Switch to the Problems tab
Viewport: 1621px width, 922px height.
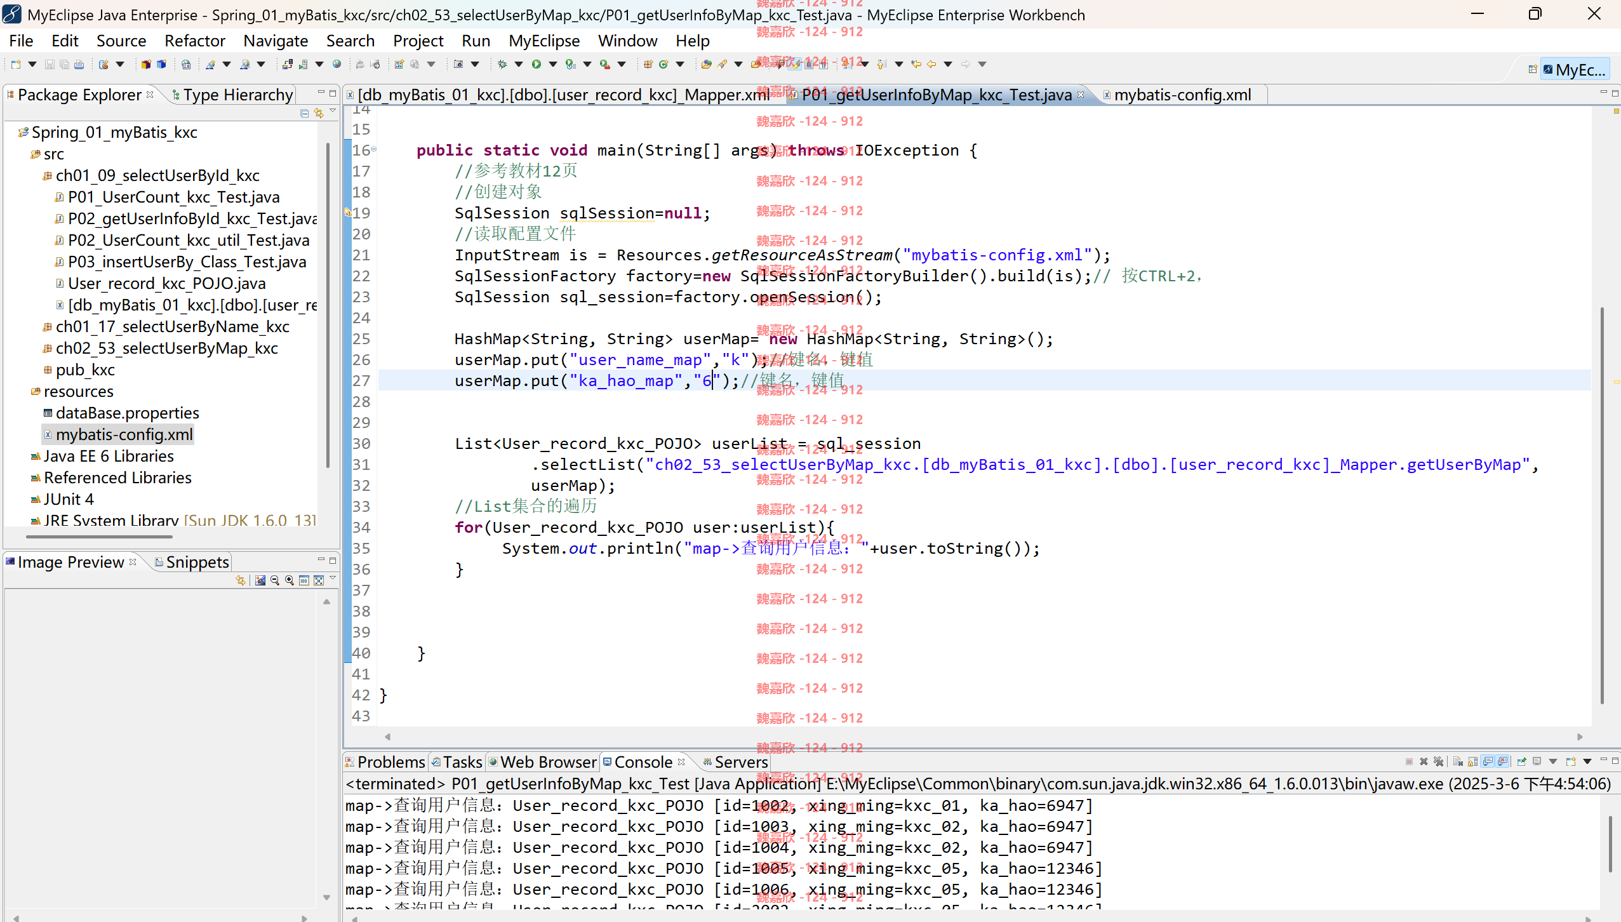[x=385, y=762]
